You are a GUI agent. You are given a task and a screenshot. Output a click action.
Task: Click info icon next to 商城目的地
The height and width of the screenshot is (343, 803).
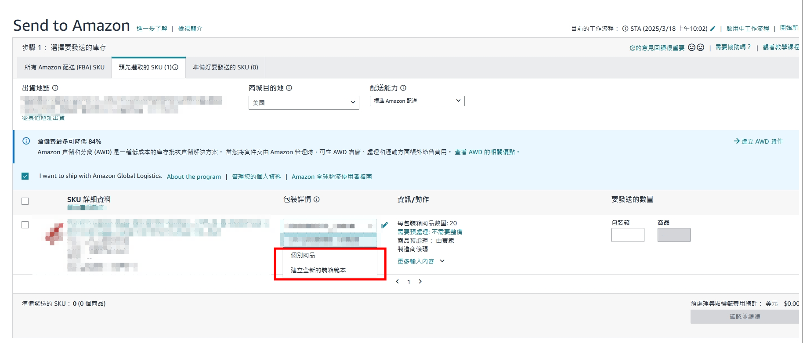[289, 88]
